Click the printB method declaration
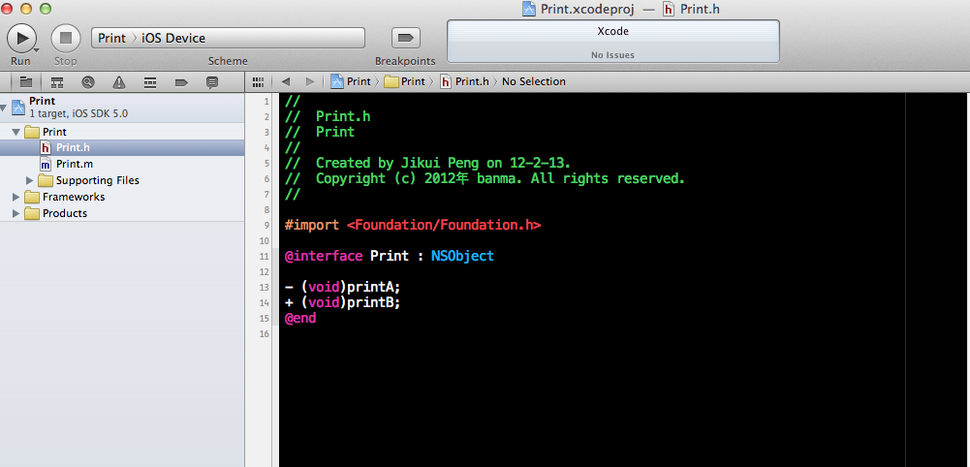This screenshot has height=467, width=970. coord(343,302)
